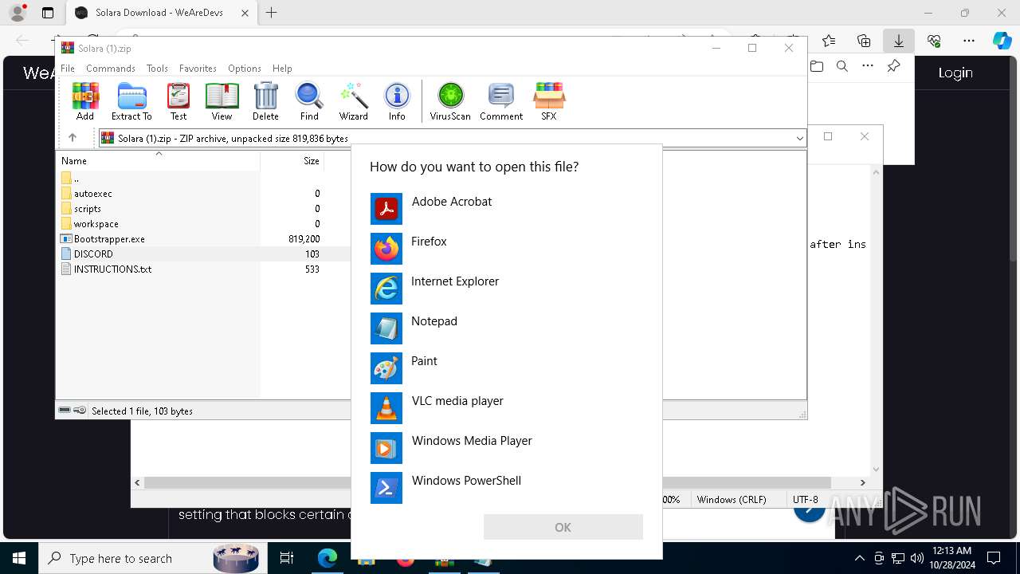The image size is (1020, 574).
Task: Click OK in the open-with dialog
Action: (x=563, y=527)
